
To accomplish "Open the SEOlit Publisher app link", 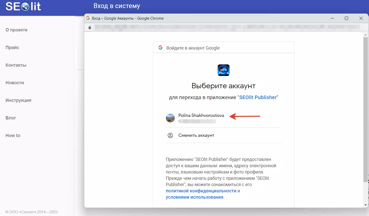I will point(258,97).
